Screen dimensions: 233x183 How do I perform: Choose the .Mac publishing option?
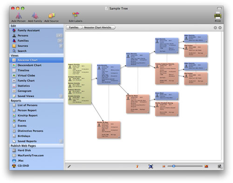[x=36, y=161]
